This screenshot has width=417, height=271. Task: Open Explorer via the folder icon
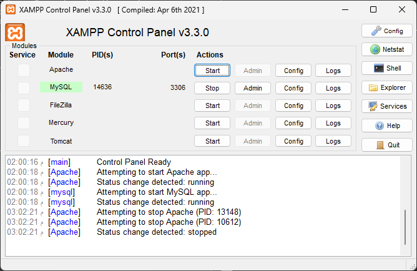pyautogui.click(x=386, y=87)
